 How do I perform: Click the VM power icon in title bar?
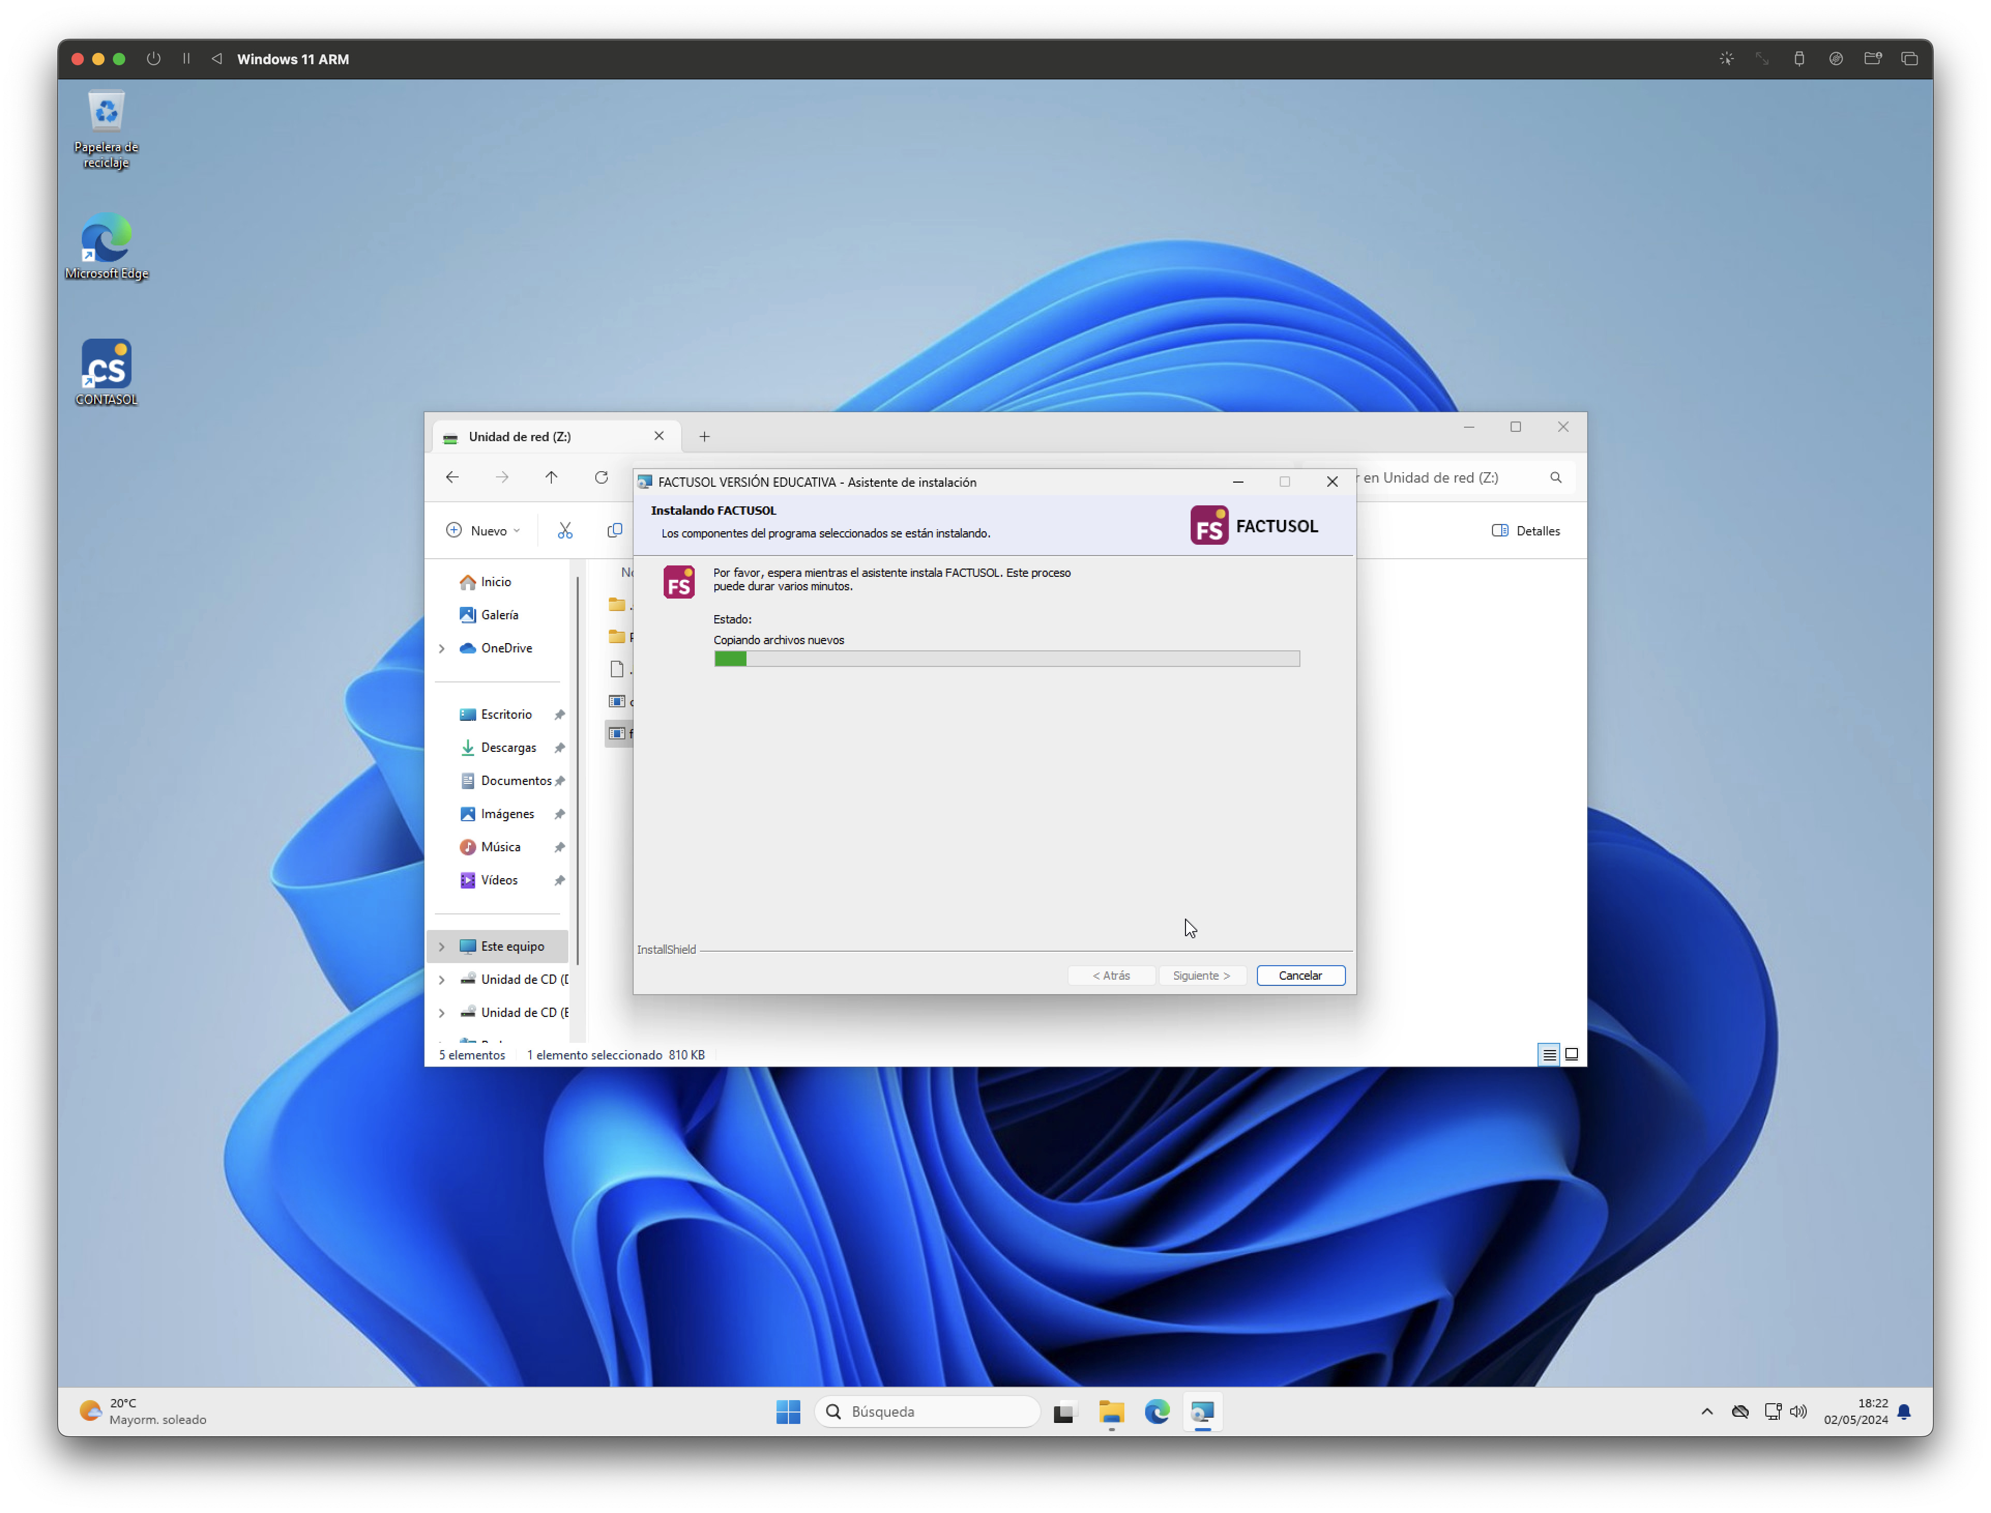(x=154, y=59)
